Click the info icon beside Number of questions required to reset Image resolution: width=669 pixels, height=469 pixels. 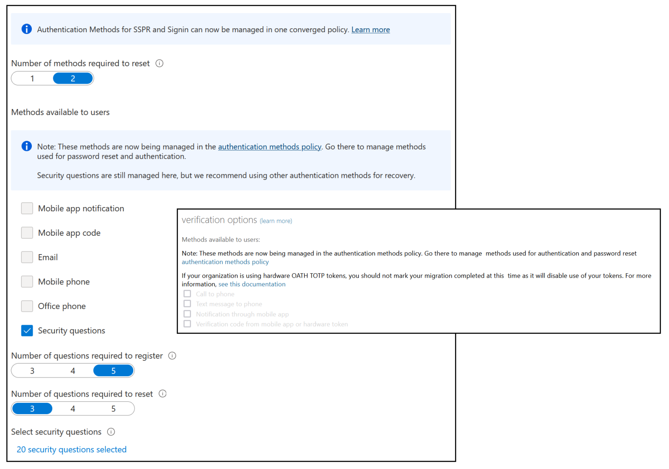(x=162, y=394)
